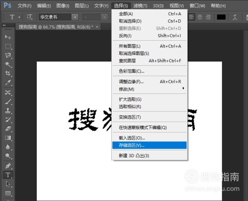Left align the text
Screen dimensions: 248x201
(191, 17)
